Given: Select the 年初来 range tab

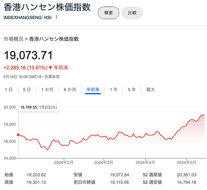Looking at the screenshot, I should coord(93,90).
